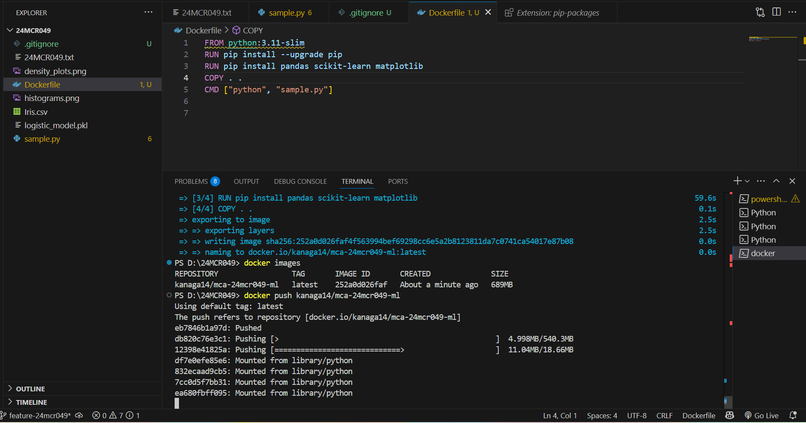
Task: Open notifications bell icon
Action: [793, 415]
